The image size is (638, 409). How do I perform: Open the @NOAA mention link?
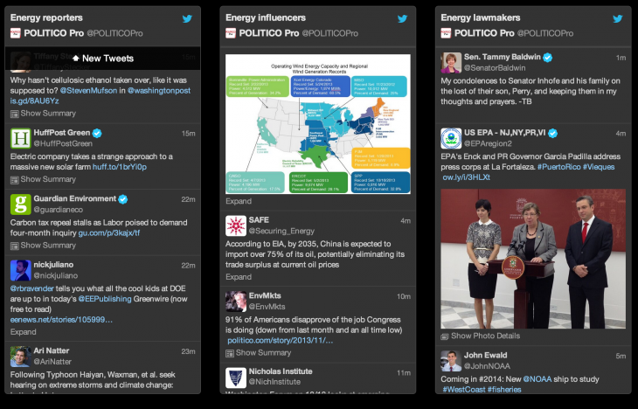tap(537, 379)
